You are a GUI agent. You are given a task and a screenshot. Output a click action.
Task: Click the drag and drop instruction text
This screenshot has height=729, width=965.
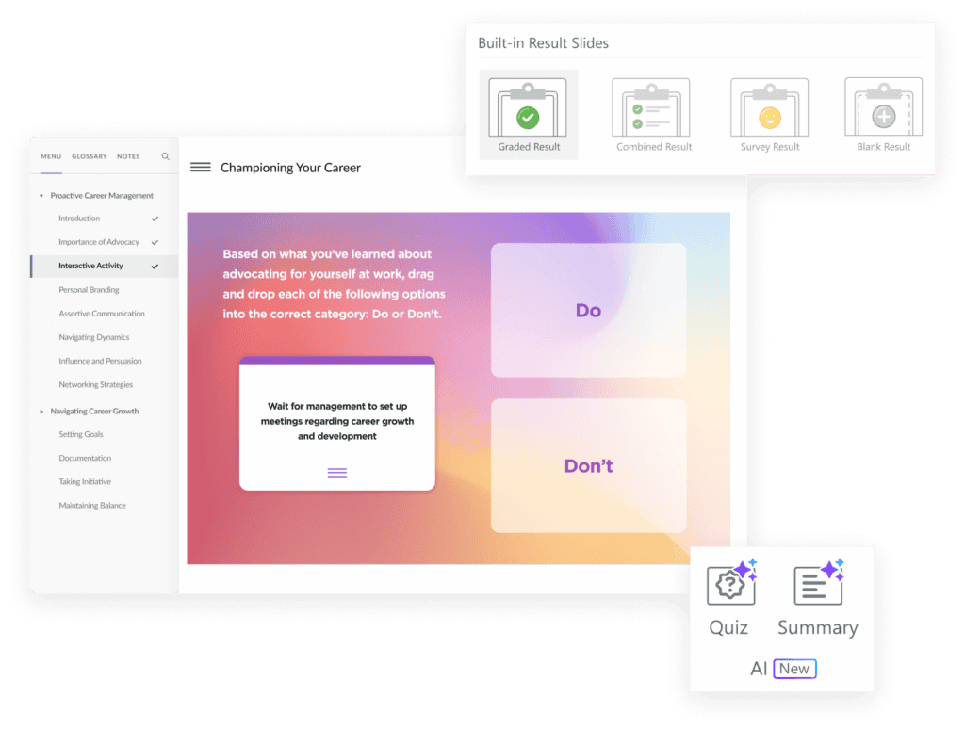point(334,283)
